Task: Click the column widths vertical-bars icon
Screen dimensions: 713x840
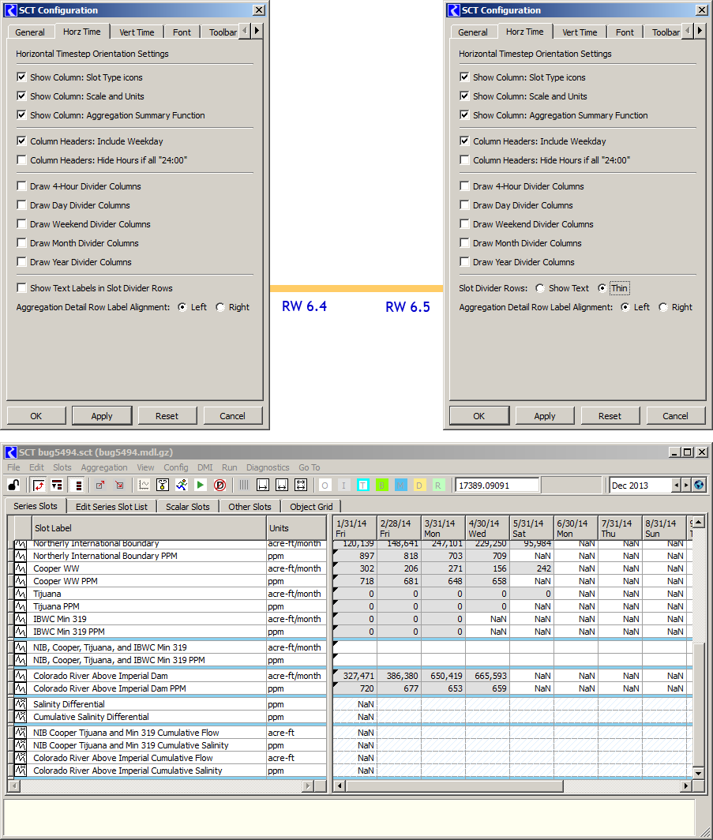Action: pyautogui.click(x=244, y=486)
